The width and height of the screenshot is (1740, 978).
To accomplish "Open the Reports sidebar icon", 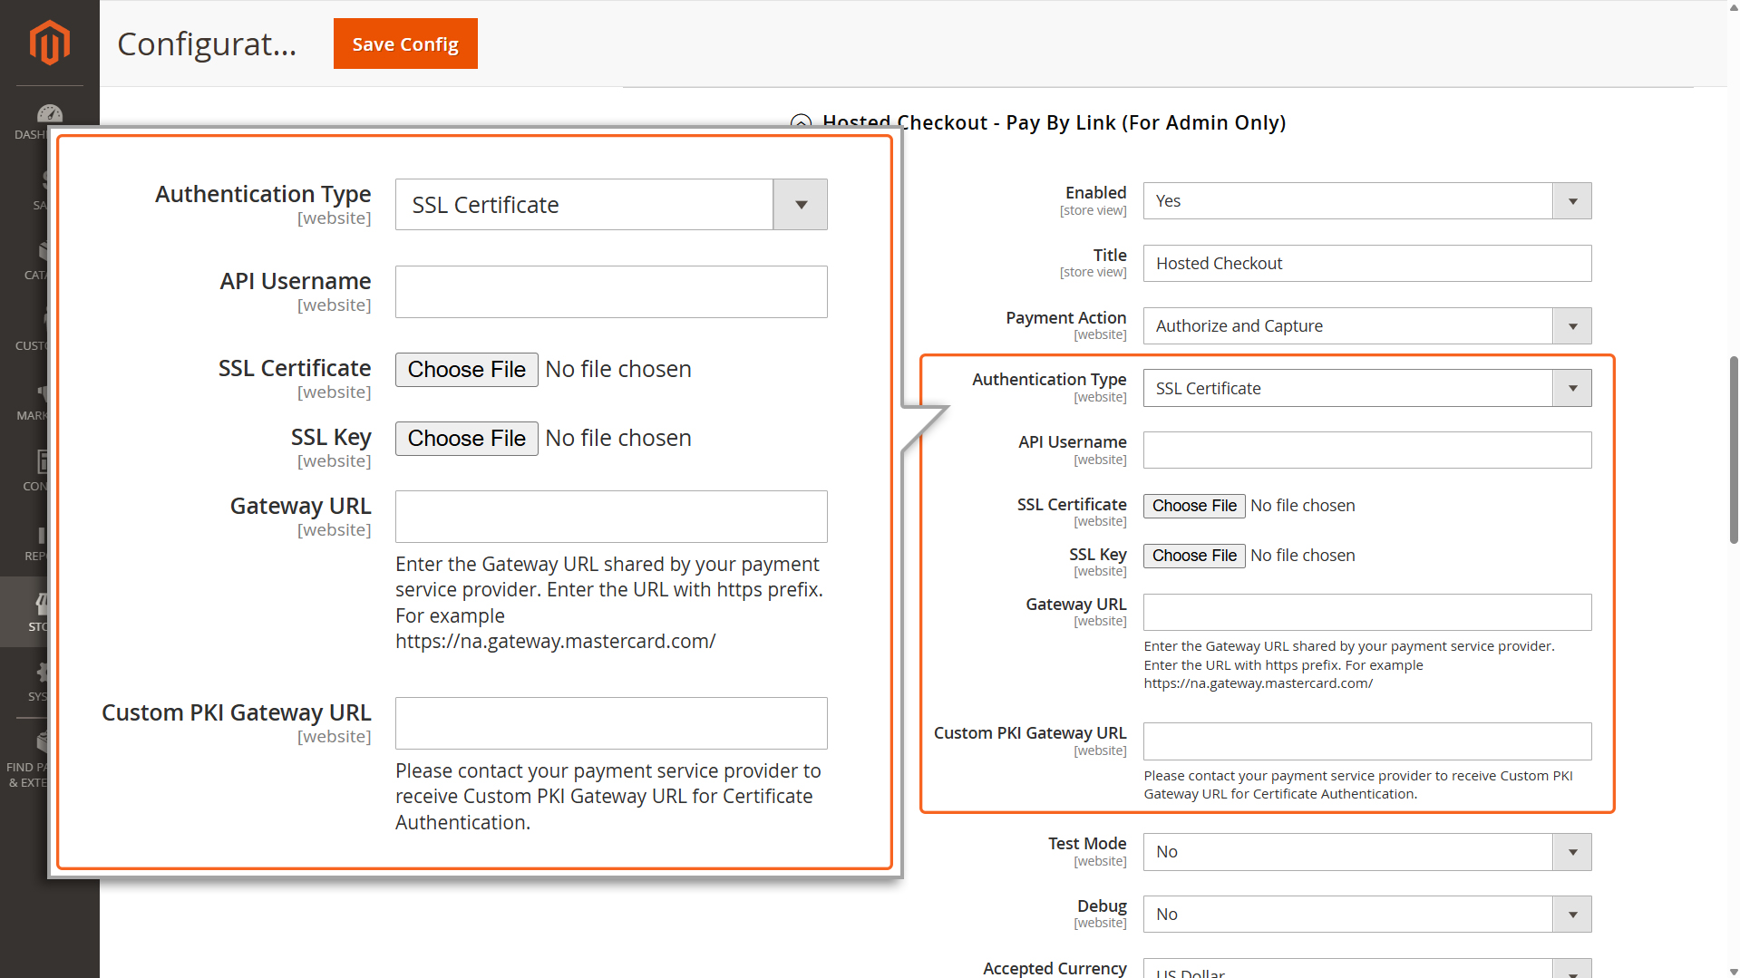I will 41,535.
